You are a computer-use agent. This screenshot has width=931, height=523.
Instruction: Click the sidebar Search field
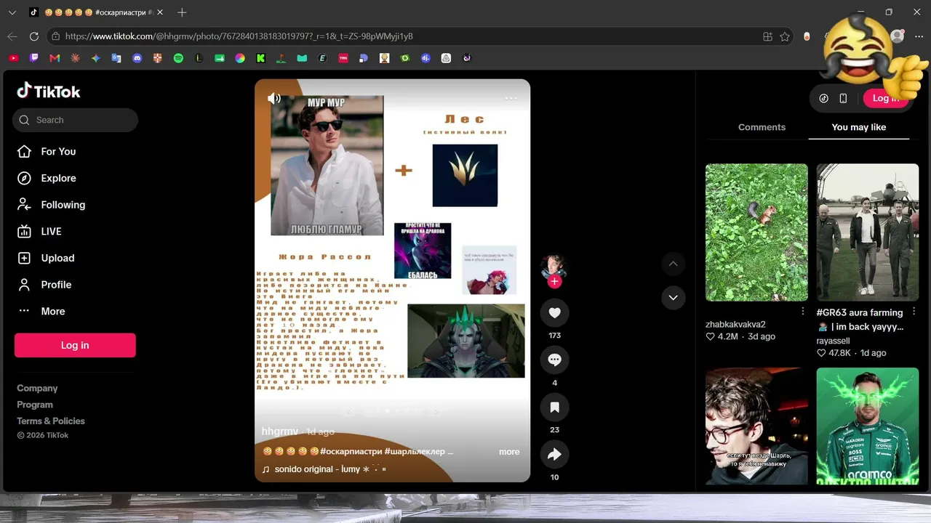(75, 120)
